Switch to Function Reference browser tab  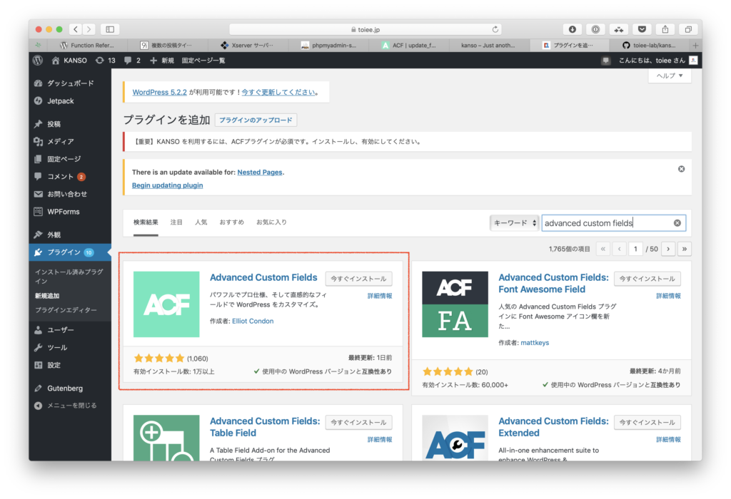[x=86, y=45]
